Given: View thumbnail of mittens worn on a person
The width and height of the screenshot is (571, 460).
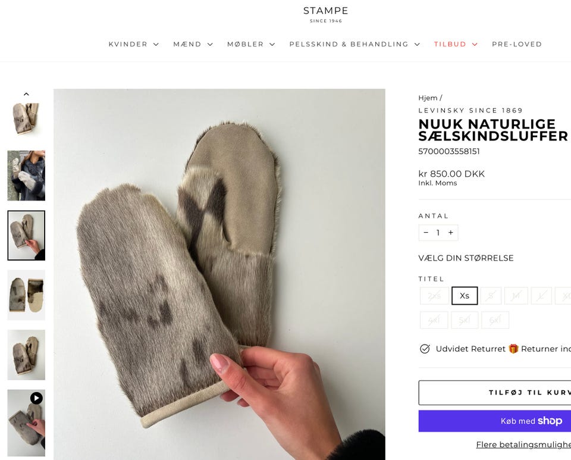Looking at the screenshot, I should (x=26, y=176).
